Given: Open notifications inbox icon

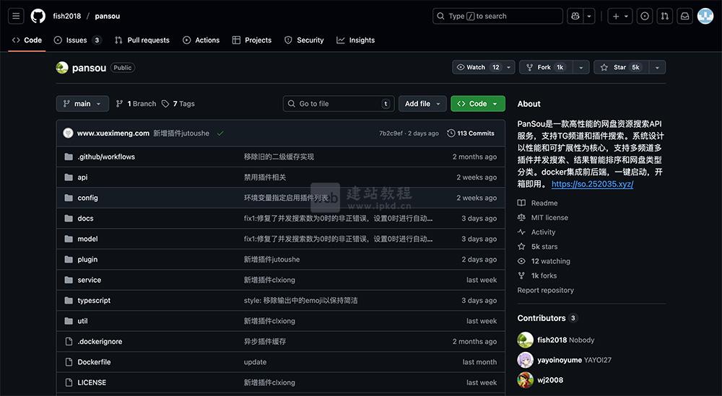Looking at the screenshot, I should click(x=685, y=16).
